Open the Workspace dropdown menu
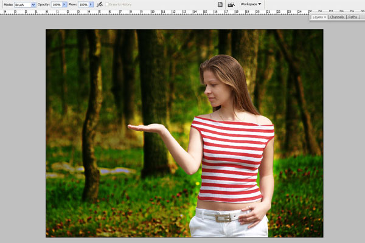The image size is (365, 243). (251, 4)
